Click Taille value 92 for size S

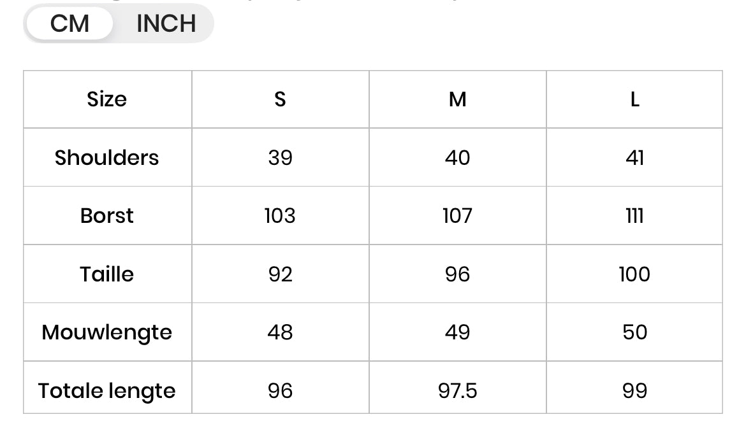coord(280,274)
